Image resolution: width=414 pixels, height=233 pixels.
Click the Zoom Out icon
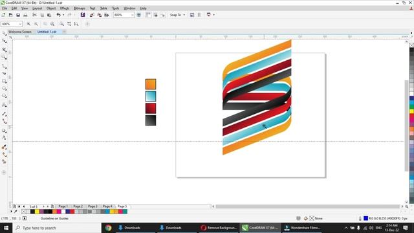[36, 24]
